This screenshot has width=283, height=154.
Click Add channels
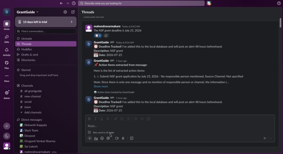(x=46, y=112)
